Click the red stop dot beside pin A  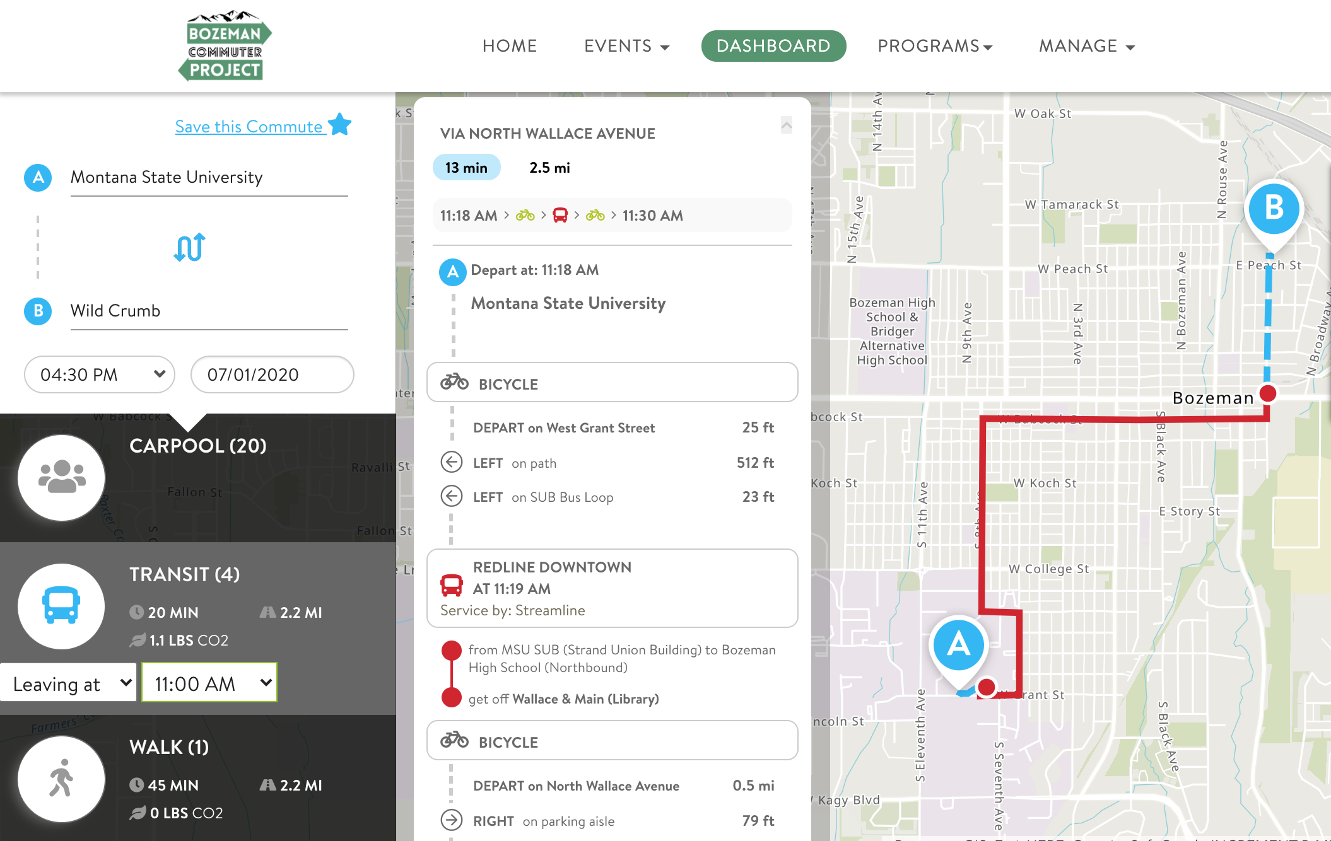(986, 687)
